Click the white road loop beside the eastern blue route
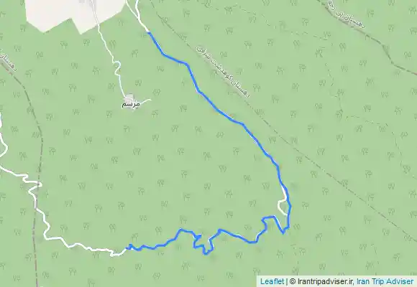Screen dimensions: 417x287 tap(283, 207)
